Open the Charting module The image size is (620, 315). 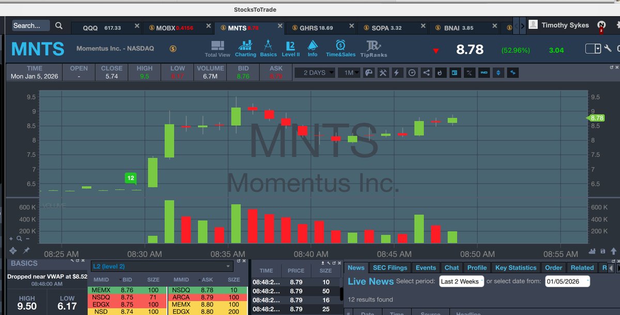[x=245, y=49]
